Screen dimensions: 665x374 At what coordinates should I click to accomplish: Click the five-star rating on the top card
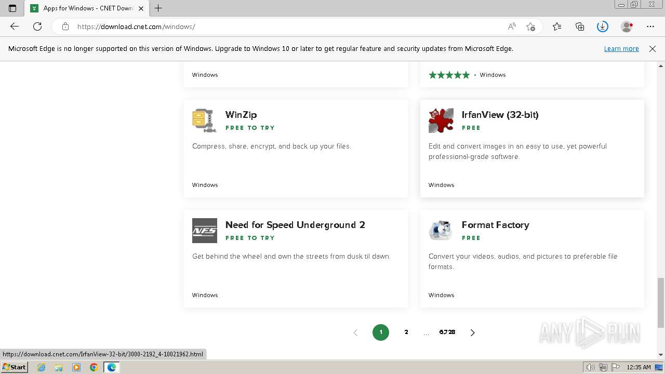(449, 75)
